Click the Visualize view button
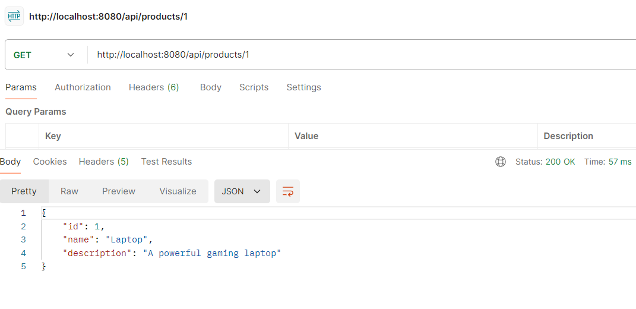This screenshot has height=309, width=636. coord(178,191)
